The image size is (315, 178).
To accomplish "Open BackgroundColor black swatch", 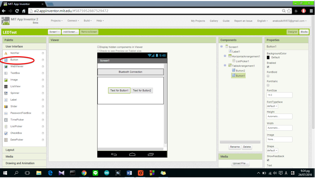I will [x=268, y=57].
